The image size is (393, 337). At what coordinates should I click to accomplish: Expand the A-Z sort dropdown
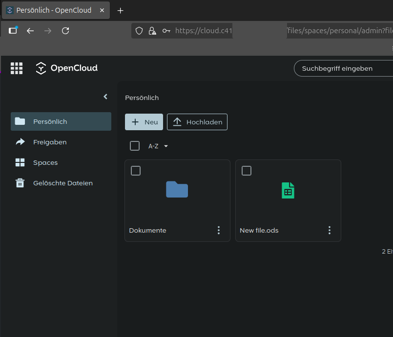(158, 146)
